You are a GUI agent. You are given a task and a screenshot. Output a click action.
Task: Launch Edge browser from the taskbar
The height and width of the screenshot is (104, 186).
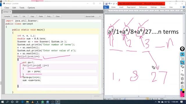(x=22, y=102)
